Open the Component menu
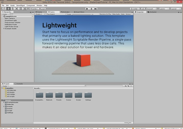 coord(31,5)
